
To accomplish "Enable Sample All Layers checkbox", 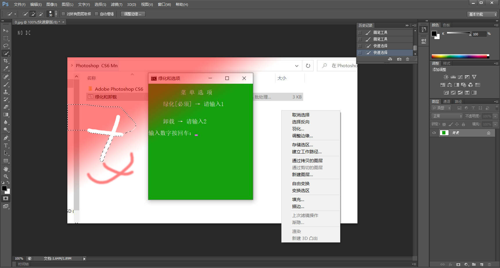I will [63, 14].
